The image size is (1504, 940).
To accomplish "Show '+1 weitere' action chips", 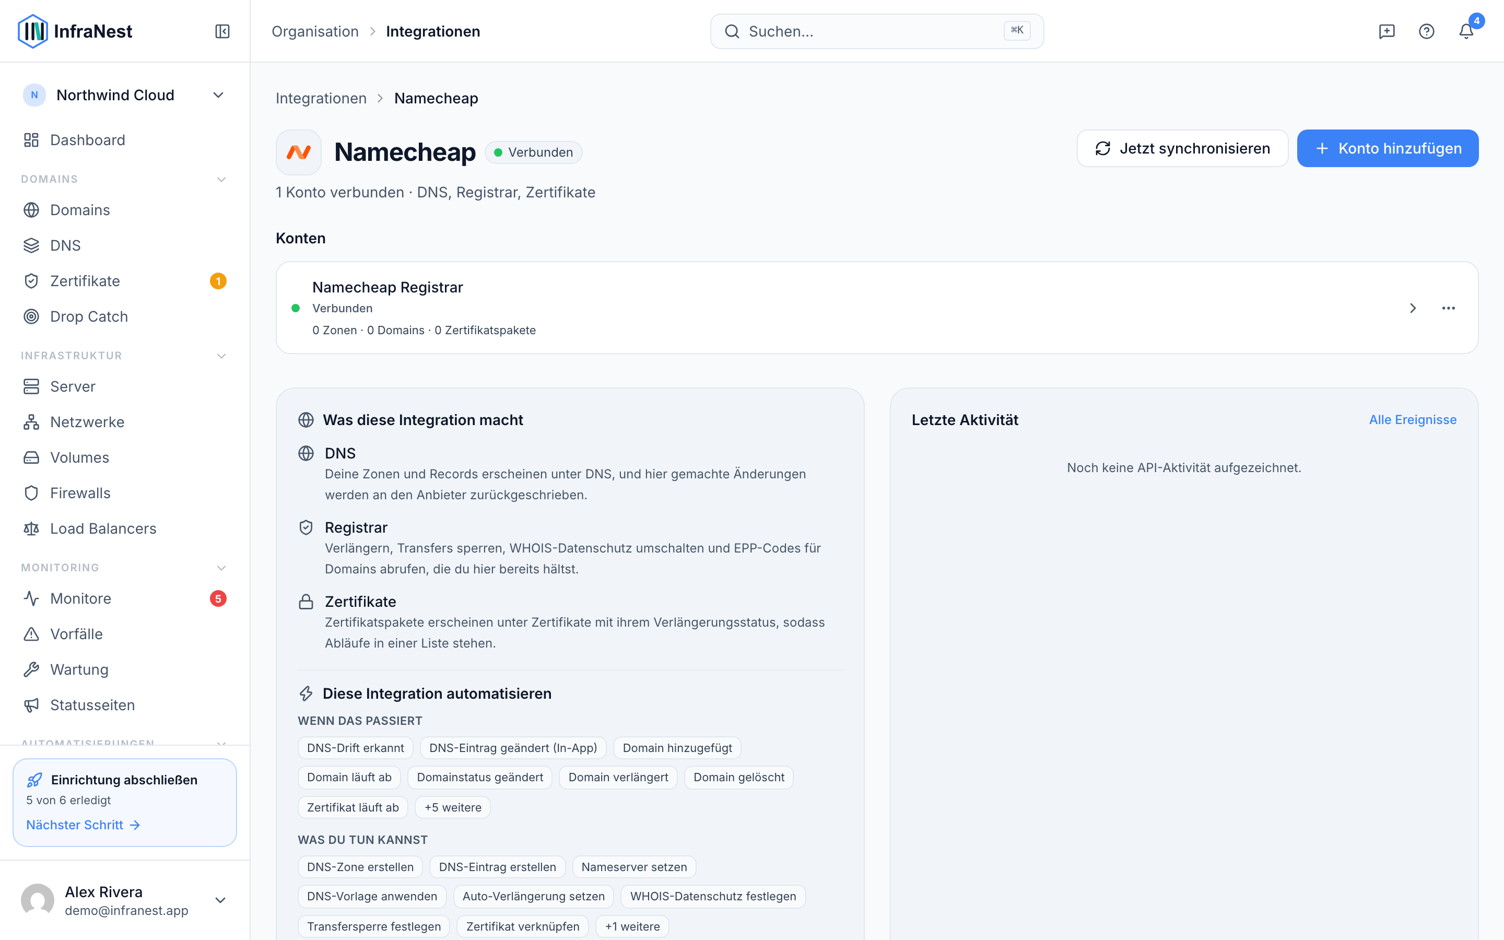I will 632,926.
